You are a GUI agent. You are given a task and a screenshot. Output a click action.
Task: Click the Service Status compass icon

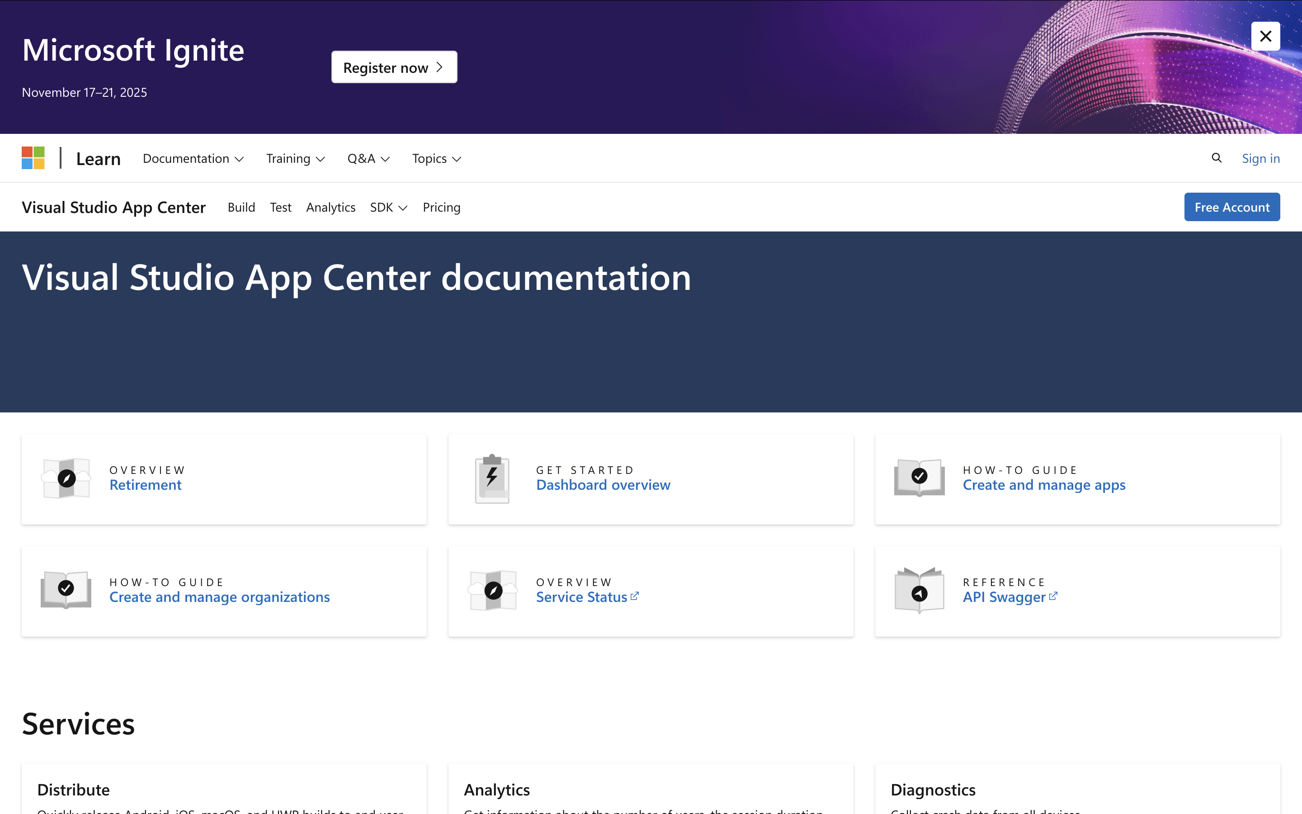pyautogui.click(x=493, y=591)
